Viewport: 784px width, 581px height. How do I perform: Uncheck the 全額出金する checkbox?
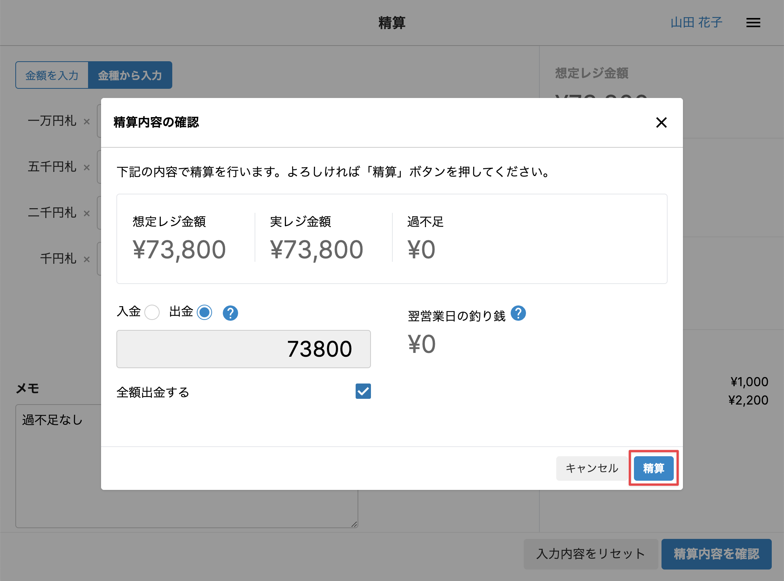363,391
